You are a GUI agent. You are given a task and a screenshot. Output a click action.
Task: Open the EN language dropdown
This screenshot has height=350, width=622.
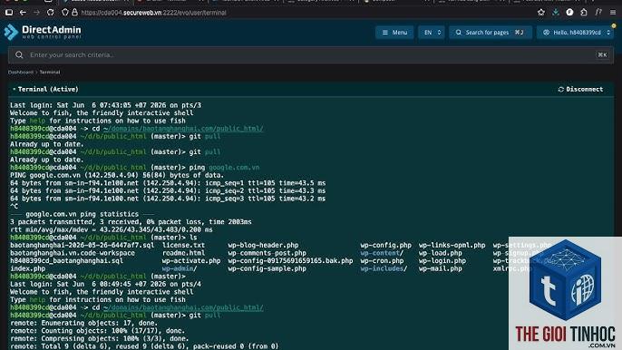coord(432,33)
